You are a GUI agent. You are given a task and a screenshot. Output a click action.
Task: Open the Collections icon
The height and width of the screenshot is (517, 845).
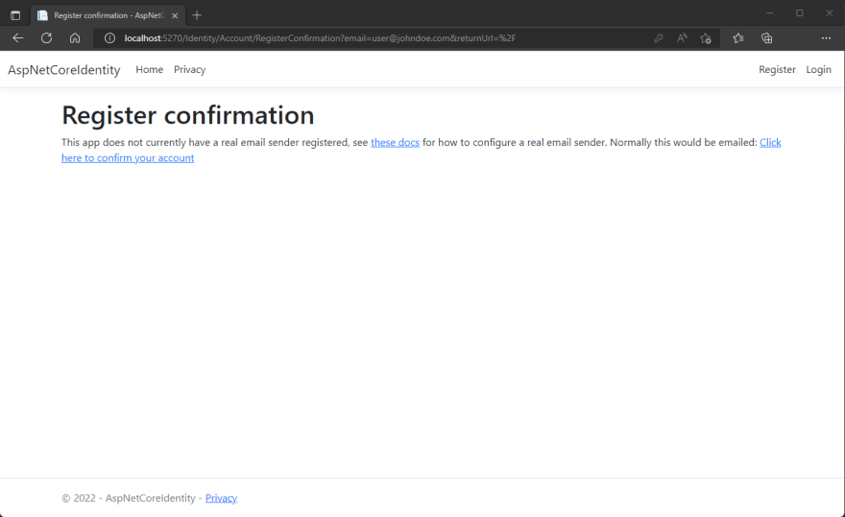(x=766, y=38)
